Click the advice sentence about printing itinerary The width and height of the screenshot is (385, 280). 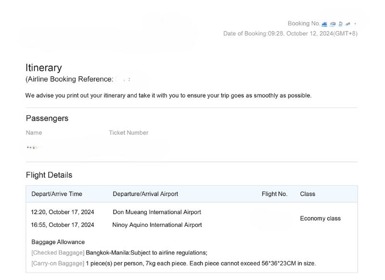click(168, 95)
